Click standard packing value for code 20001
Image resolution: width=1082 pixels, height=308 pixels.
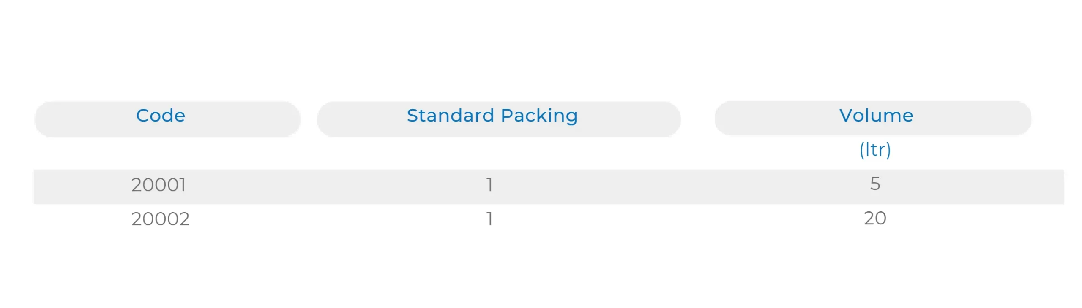coord(489,185)
